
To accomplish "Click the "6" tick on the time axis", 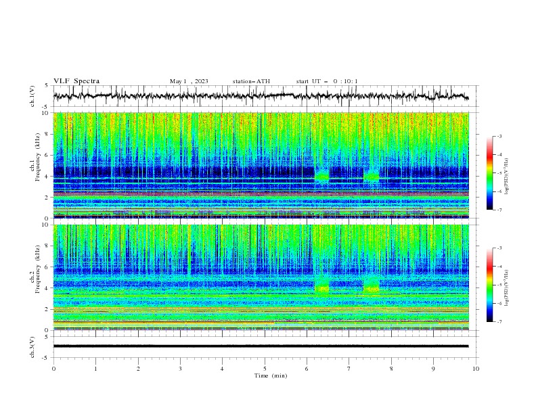I will [x=307, y=369].
